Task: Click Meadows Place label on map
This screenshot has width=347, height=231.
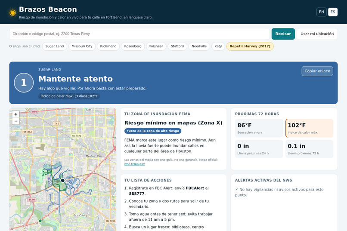Action: [x=94, y=156]
